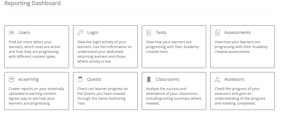Click the Quests bookmark icon
The height and width of the screenshot is (113, 281).
(80, 80)
